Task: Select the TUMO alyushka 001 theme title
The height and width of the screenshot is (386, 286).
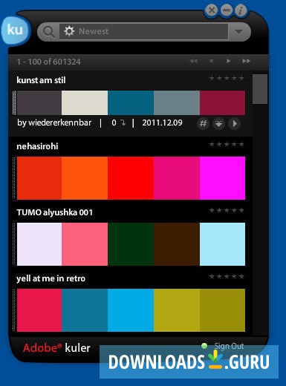Action: [x=55, y=212]
